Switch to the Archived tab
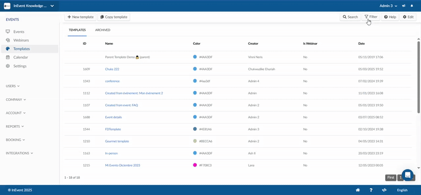Image resolution: width=421 pixels, height=195 pixels. click(x=103, y=30)
